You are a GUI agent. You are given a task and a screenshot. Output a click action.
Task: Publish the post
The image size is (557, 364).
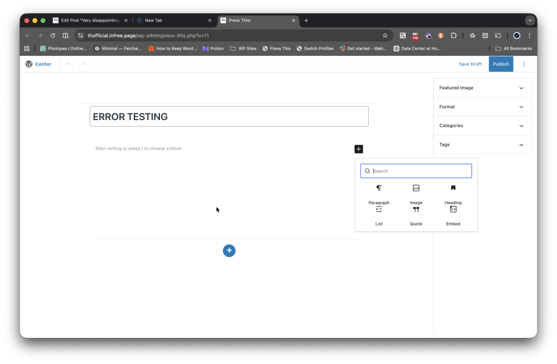[500, 64]
